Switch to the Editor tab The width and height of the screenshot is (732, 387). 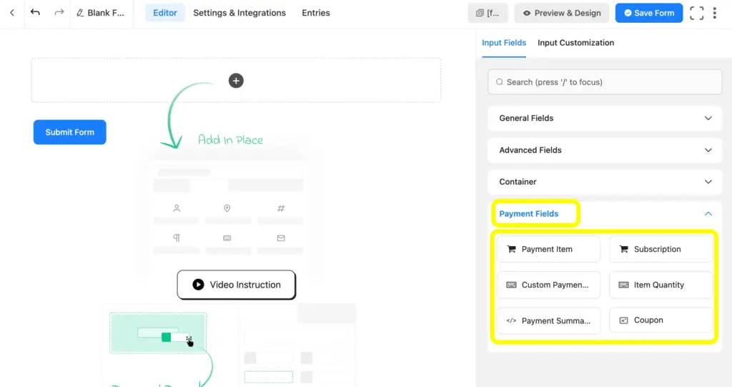(x=165, y=13)
